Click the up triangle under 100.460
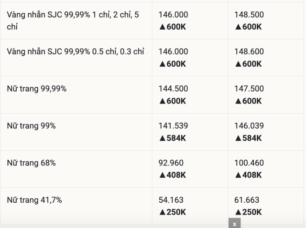This screenshot has height=228, width=306. click(x=238, y=175)
